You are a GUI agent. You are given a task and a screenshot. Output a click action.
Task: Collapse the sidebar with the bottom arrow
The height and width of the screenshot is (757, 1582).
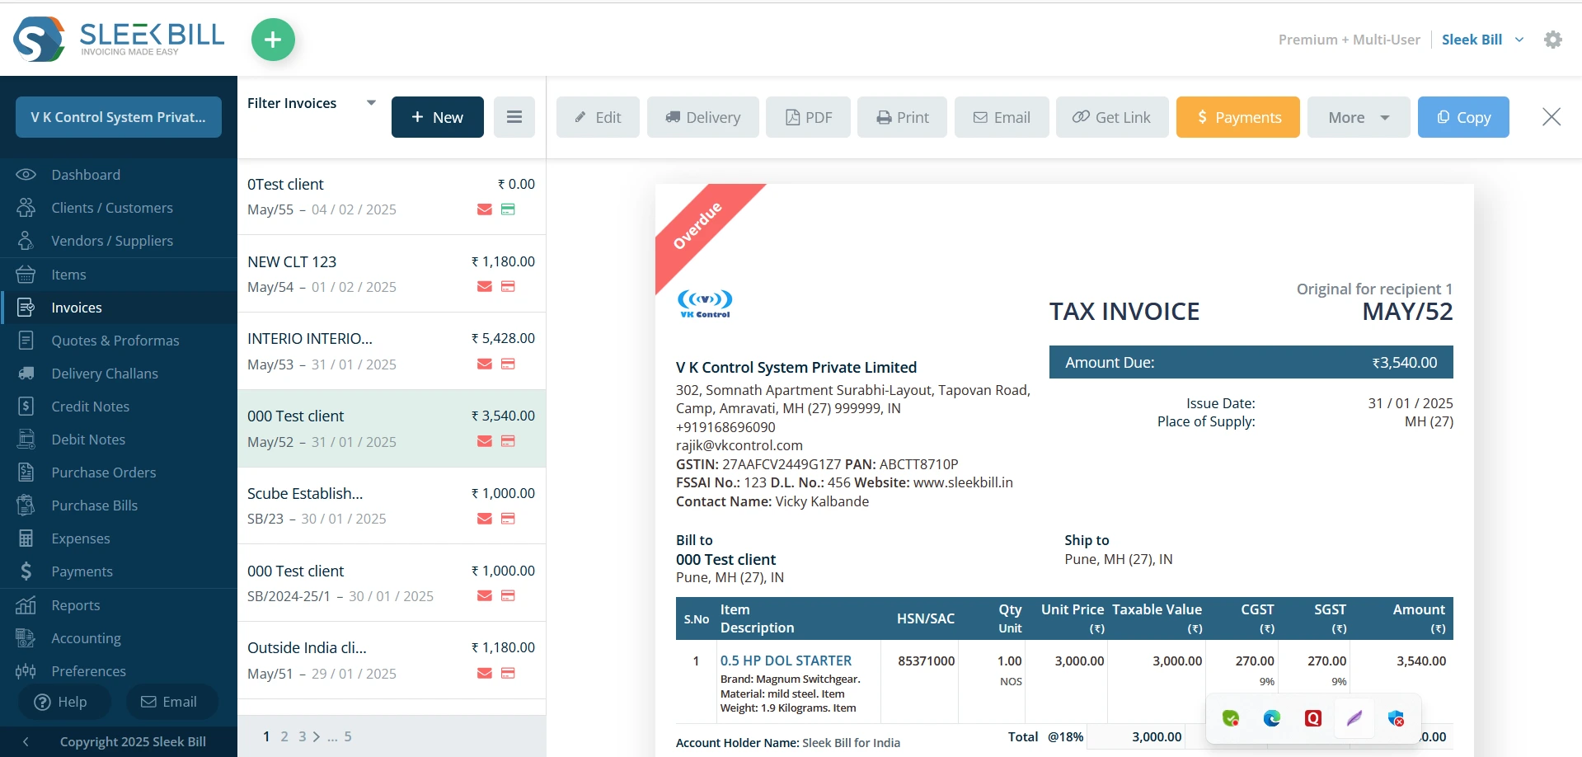coord(26,741)
